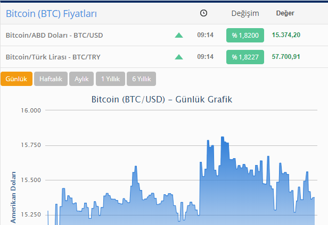Click the 57.700,91 value
Image resolution: width=328 pixels, height=225 pixels.
point(286,56)
